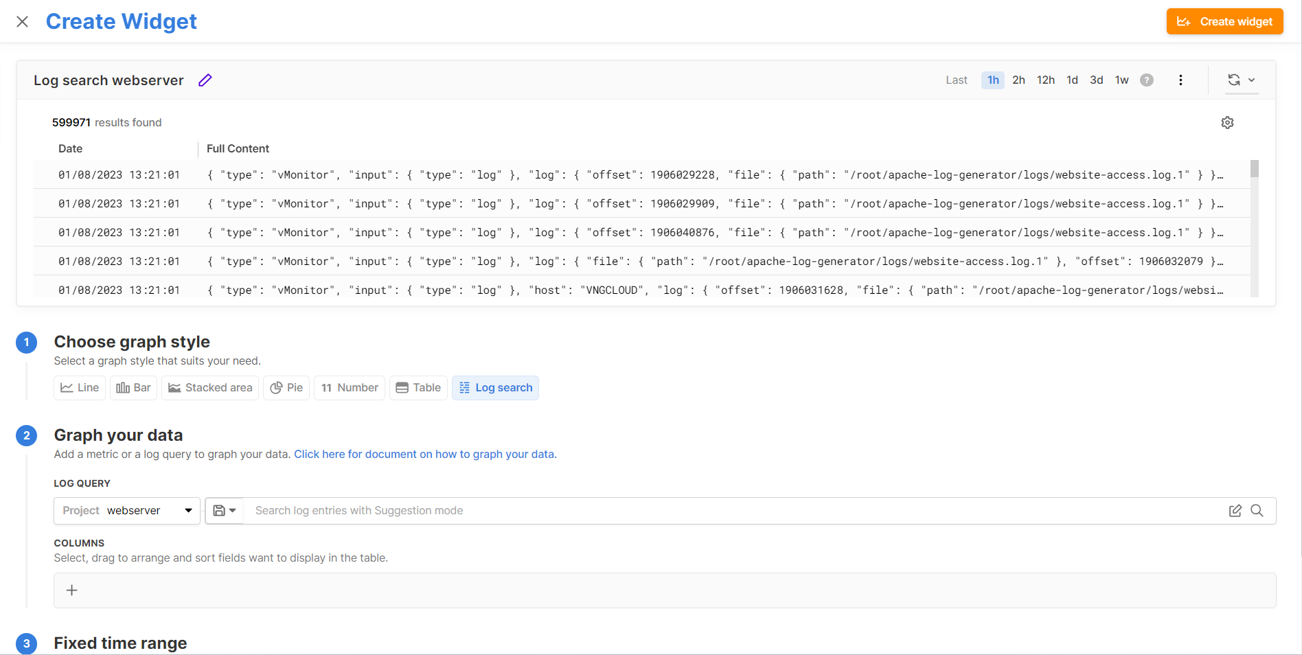Image resolution: width=1302 pixels, height=655 pixels.
Task: Click the time range help icon
Action: click(x=1146, y=80)
